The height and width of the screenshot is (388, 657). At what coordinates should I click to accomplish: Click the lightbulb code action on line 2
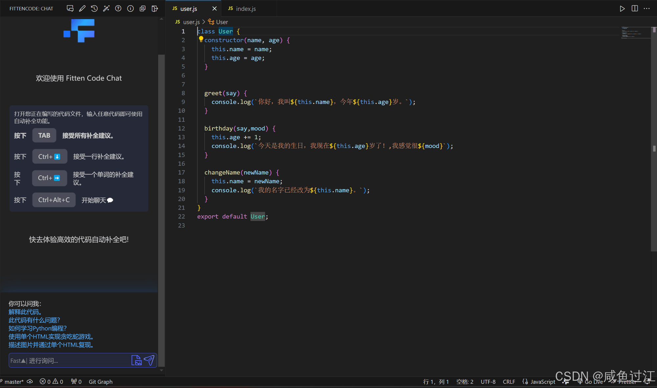coord(201,39)
